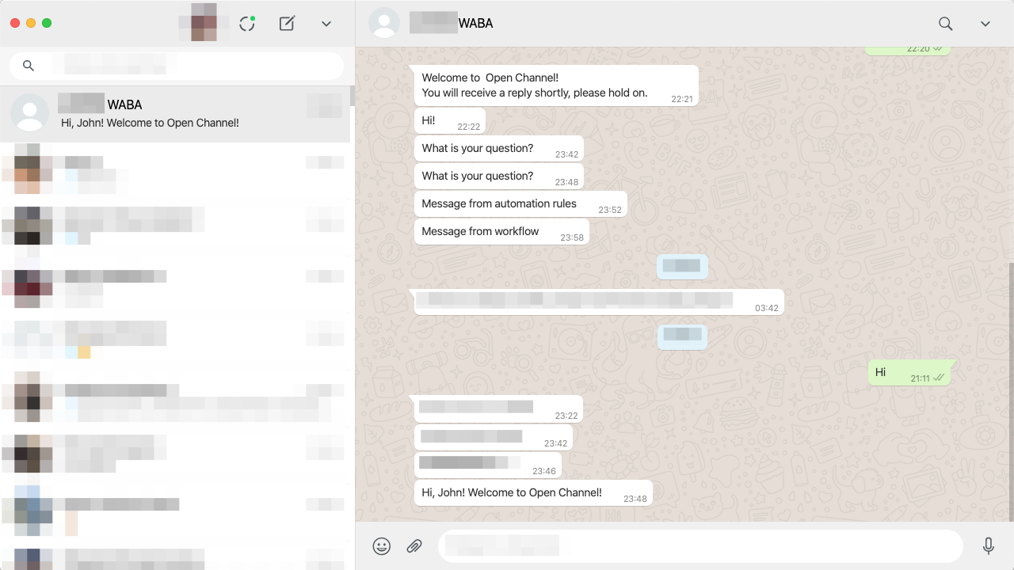
Task: Click the WABA contact name in header
Action: [x=452, y=24]
